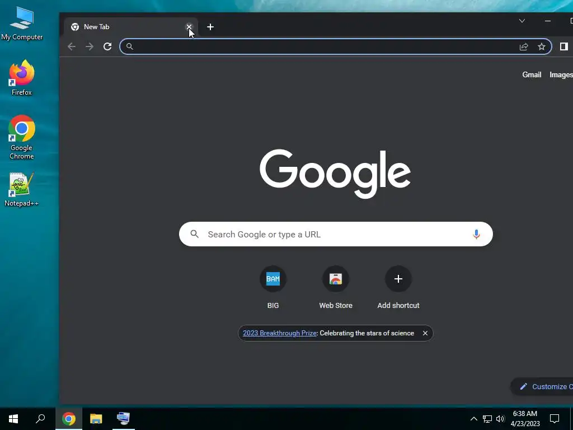The width and height of the screenshot is (573, 430).
Task: Select the Notepad++ desktop shortcut
Action: coord(22,189)
